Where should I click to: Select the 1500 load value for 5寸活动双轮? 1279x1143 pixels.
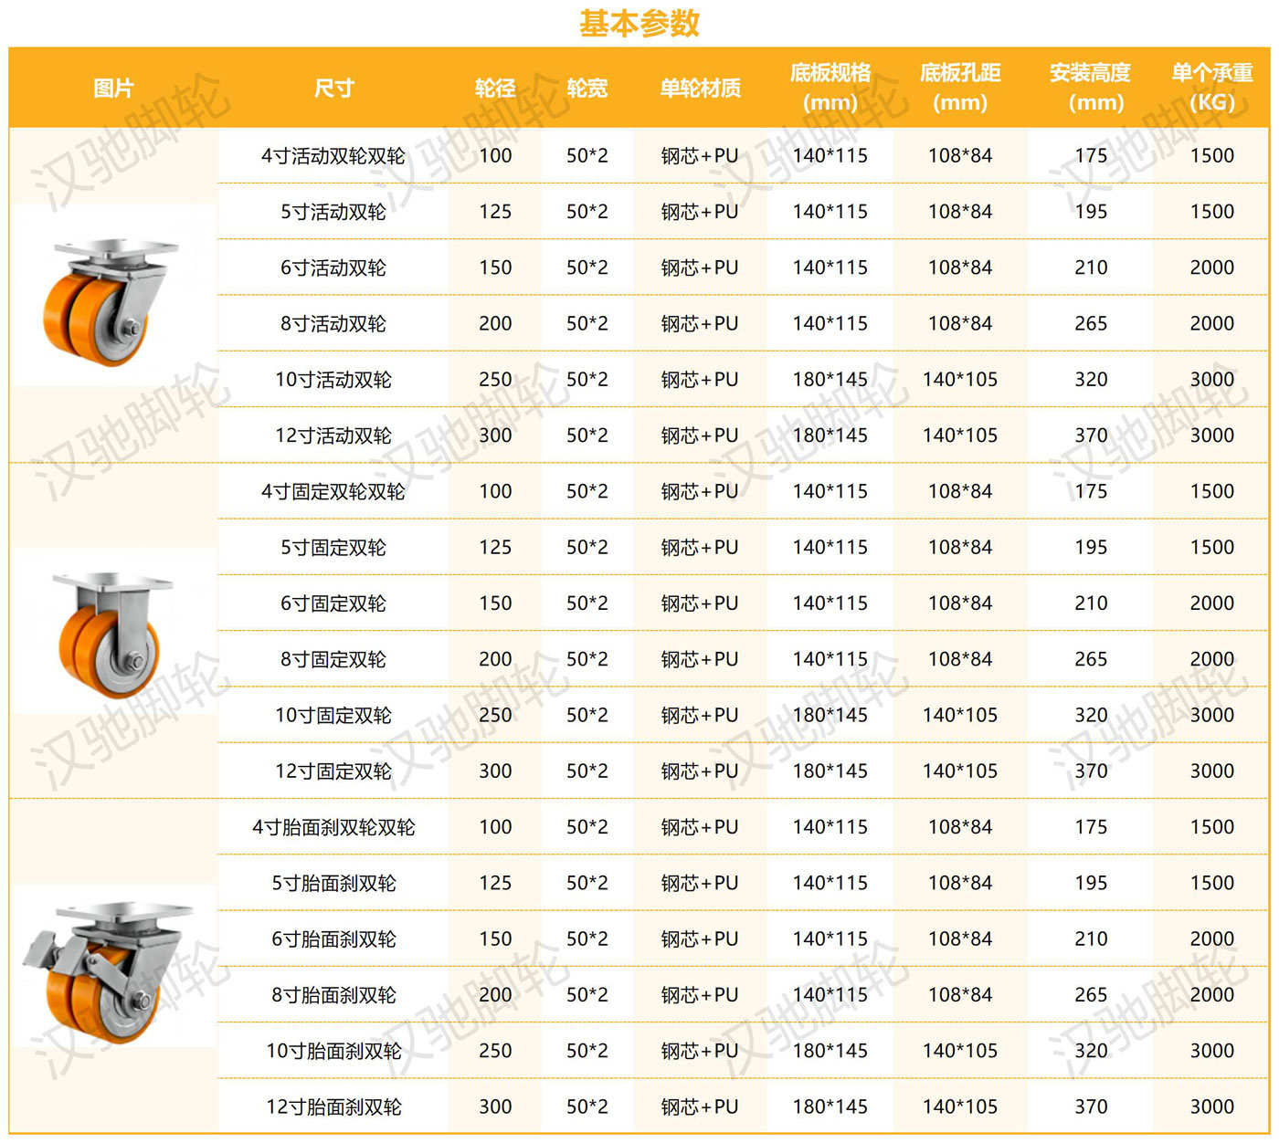[x=1211, y=211]
